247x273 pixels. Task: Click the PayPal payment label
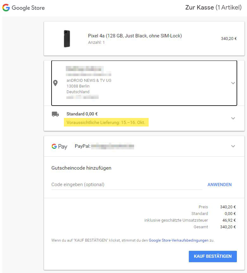click(x=83, y=146)
